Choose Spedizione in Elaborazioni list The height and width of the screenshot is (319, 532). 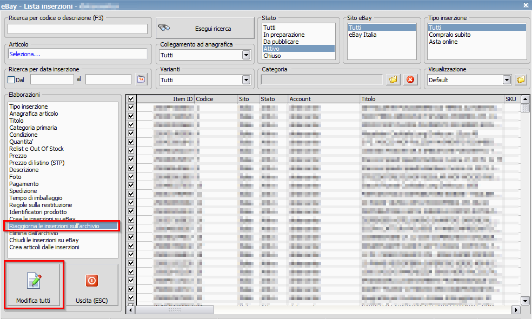tap(23, 191)
